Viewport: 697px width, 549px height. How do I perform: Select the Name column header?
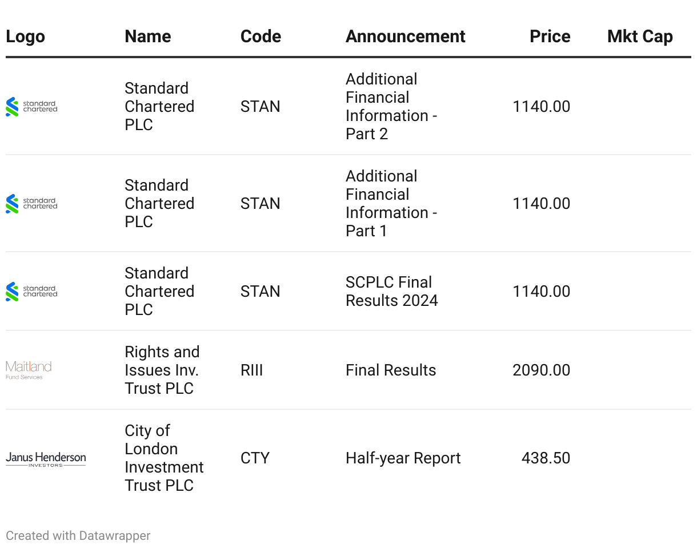pos(148,37)
